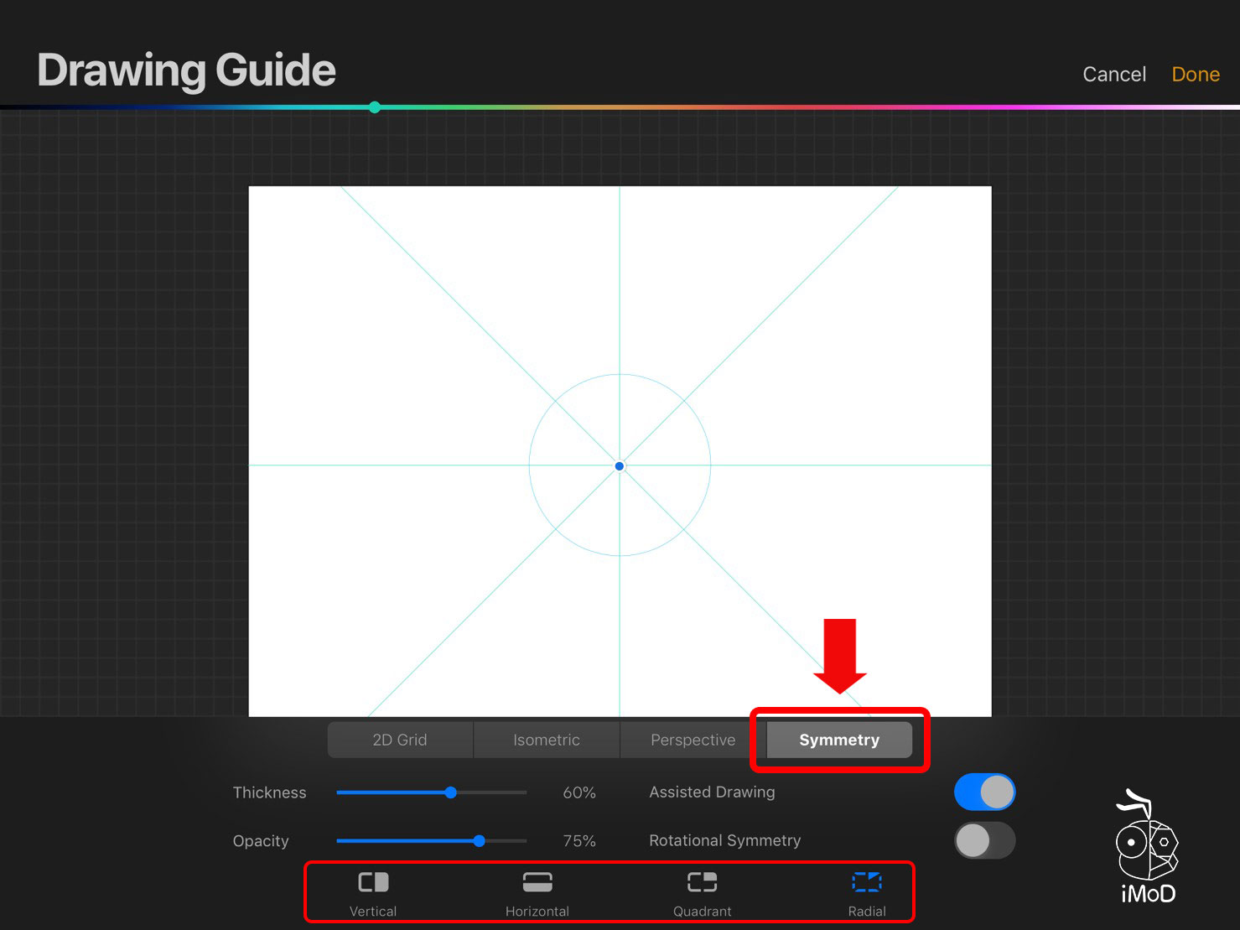Click the blue center point of guide

(x=620, y=466)
